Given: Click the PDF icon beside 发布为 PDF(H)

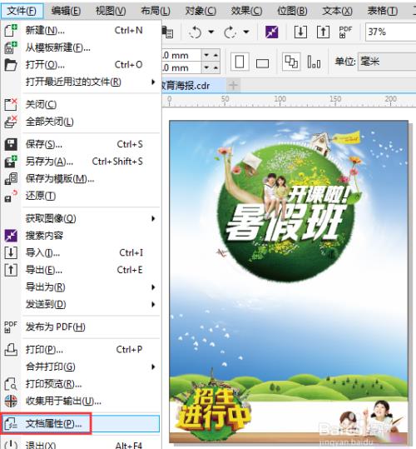Looking at the screenshot, I should tap(11, 327).
